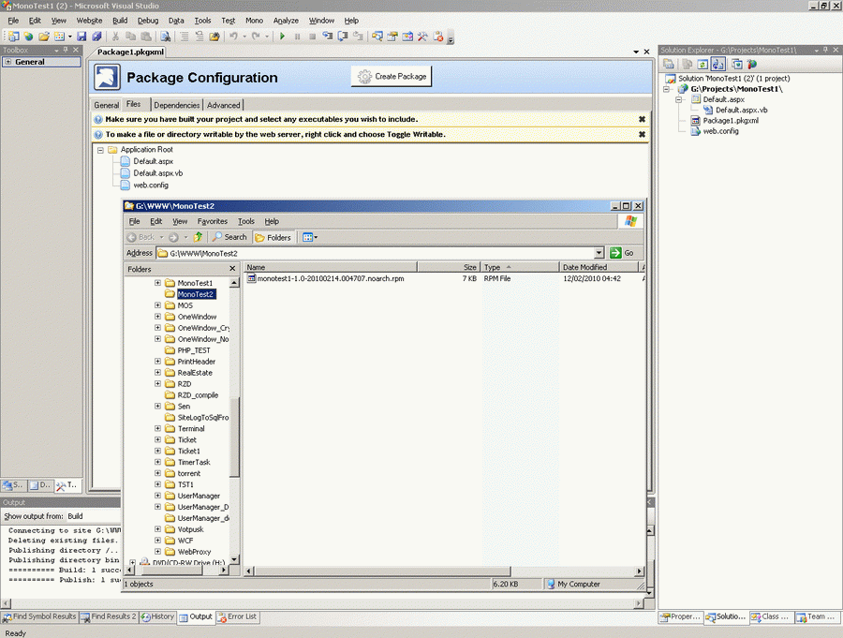This screenshot has width=843, height=638.
Task: Switch to the Dependencies tab
Action: coord(177,105)
